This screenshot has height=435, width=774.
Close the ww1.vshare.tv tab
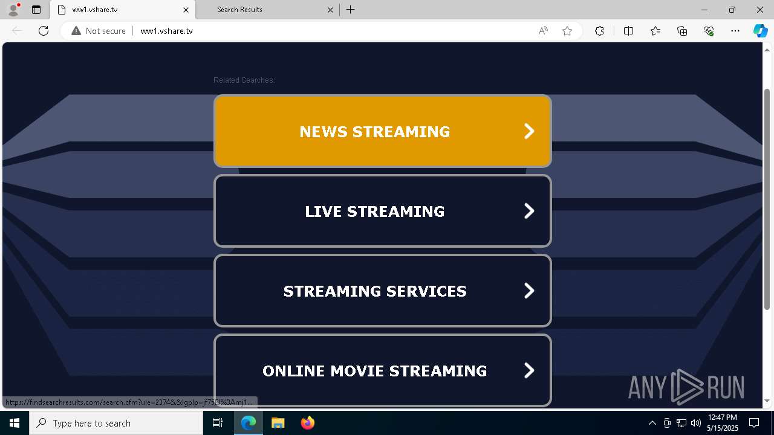pyautogui.click(x=186, y=10)
